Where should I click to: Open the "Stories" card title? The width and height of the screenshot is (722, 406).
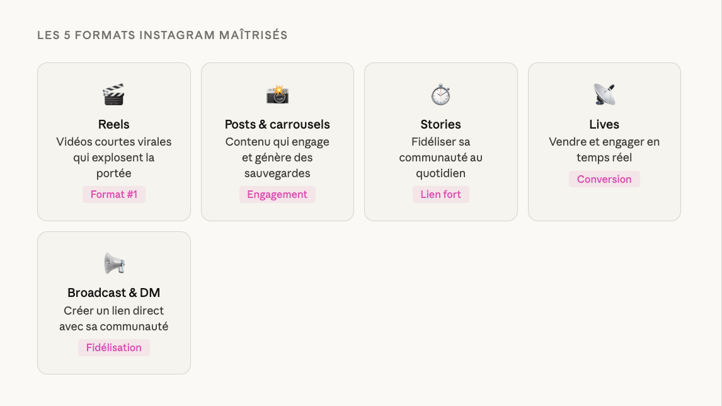[x=441, y=124]
